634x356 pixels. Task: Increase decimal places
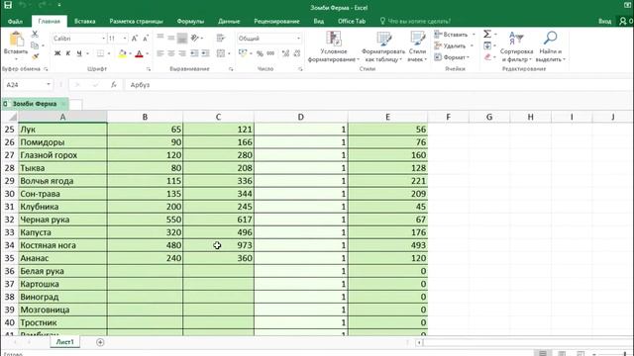[285, 53]
